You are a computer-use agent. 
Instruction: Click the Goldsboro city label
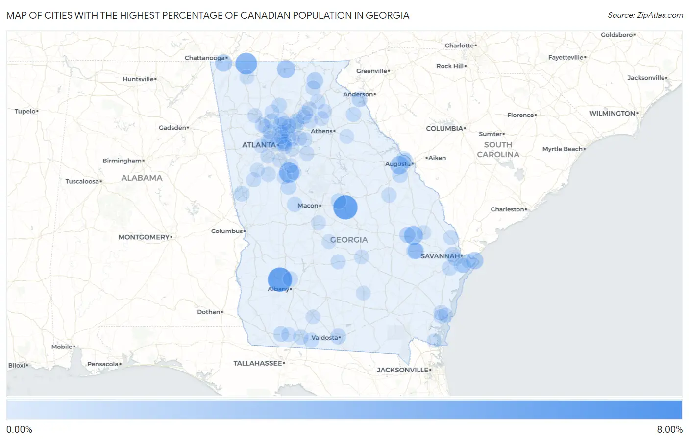pos(617,35)
